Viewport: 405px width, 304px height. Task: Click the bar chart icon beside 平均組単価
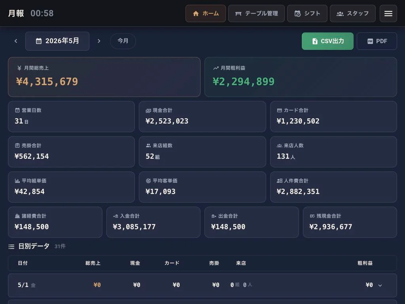tap(17, 180)
